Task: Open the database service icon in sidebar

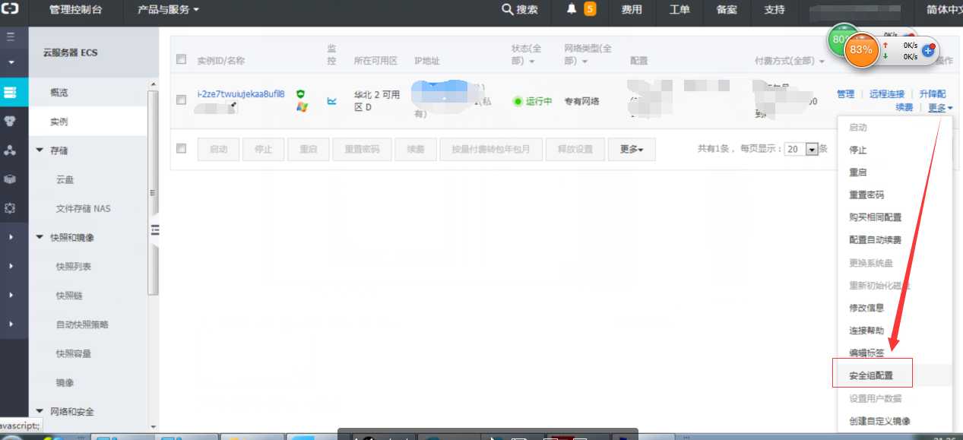Action: (x=11, y=122)
